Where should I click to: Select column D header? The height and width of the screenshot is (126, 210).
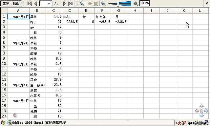pyautogui.click(x=70, y=10)
